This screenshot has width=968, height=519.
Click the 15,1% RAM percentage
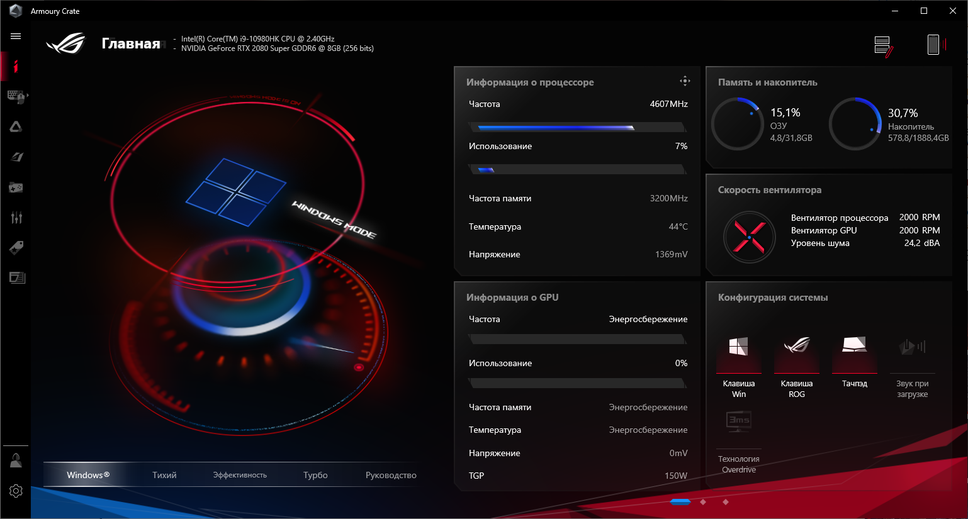click(x=785, y=113)
